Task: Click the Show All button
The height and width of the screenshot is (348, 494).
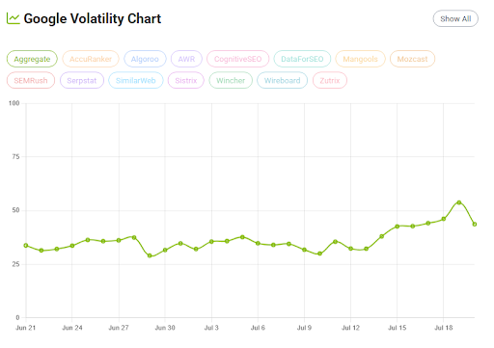Action: coord(455,18)
